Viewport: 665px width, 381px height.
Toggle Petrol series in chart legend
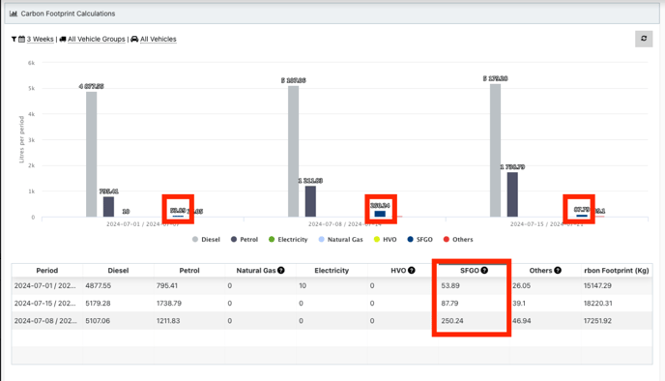pos(245,239)
